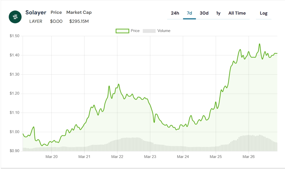
Task: Hide the Volume series via legend label
Action: click(x=164, y=31)
